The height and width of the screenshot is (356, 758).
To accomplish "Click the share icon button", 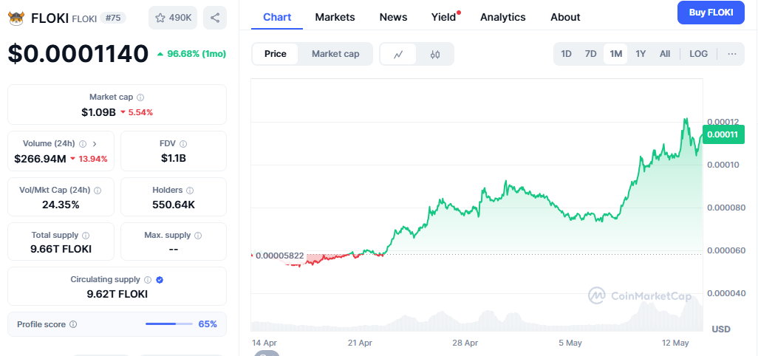I will click(215, 18).
